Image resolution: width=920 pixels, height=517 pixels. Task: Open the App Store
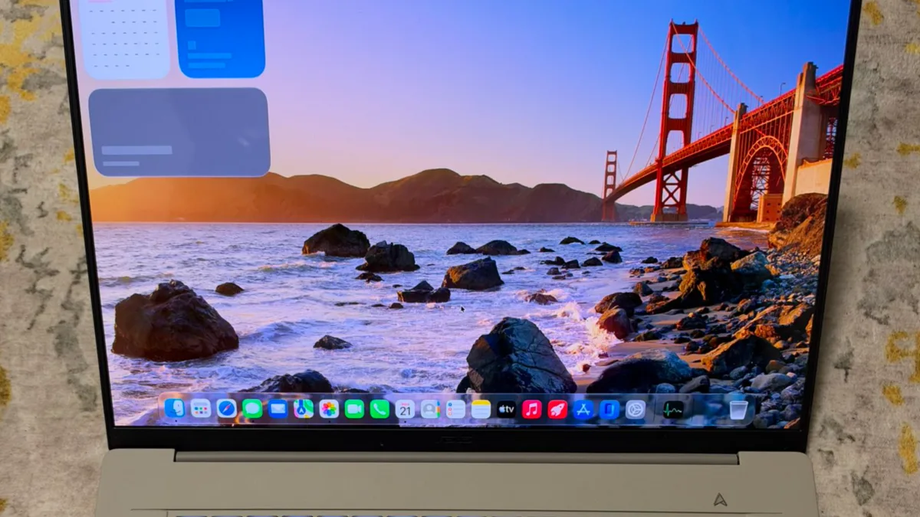click(583, 409)
